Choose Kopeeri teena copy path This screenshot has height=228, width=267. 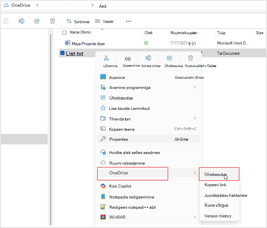148,129
